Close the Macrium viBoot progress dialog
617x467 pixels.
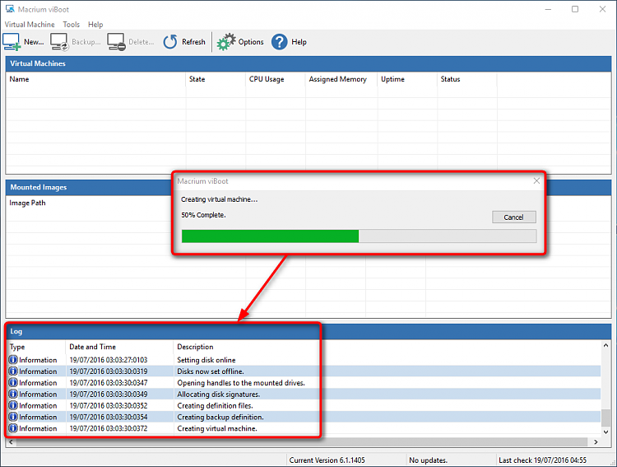pyautogui.click(x=536, y=181)
